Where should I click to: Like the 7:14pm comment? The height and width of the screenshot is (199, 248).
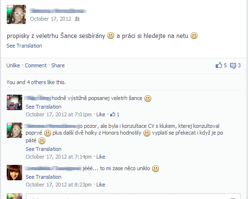(101, 157)
